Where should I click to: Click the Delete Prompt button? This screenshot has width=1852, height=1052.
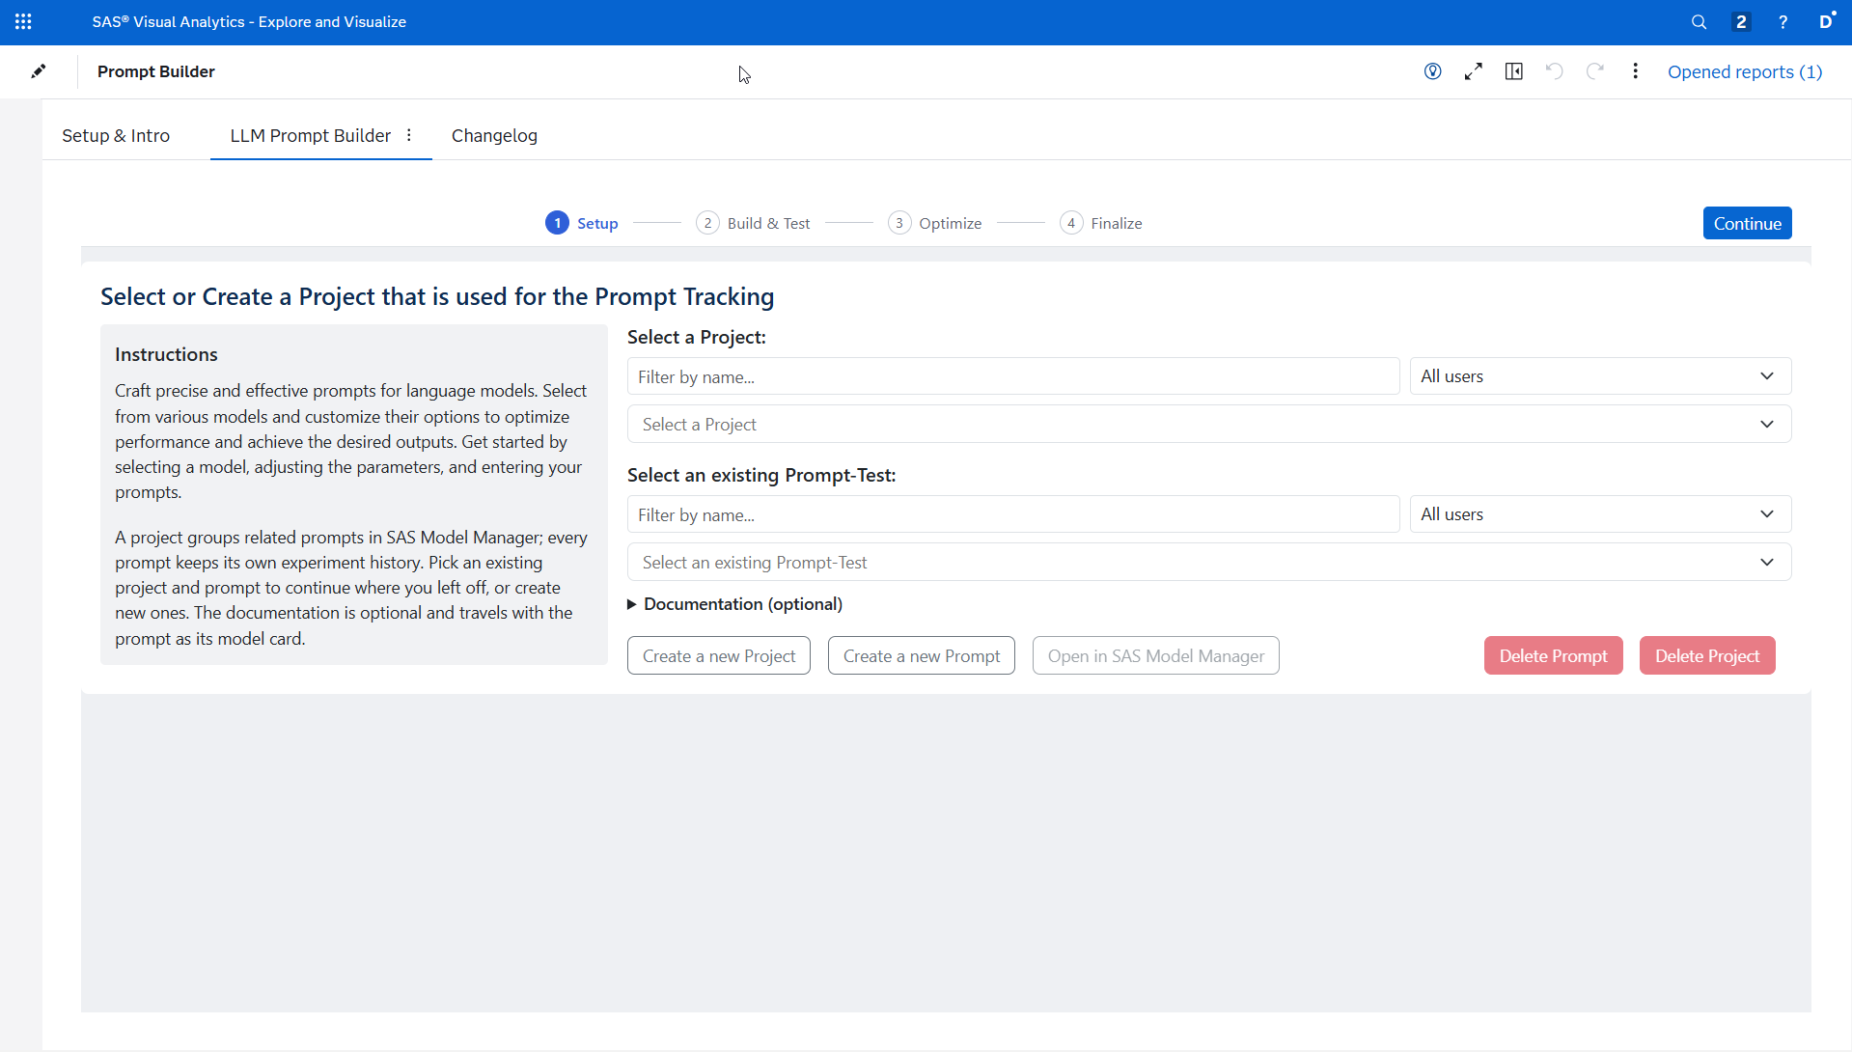(1553, 655)
